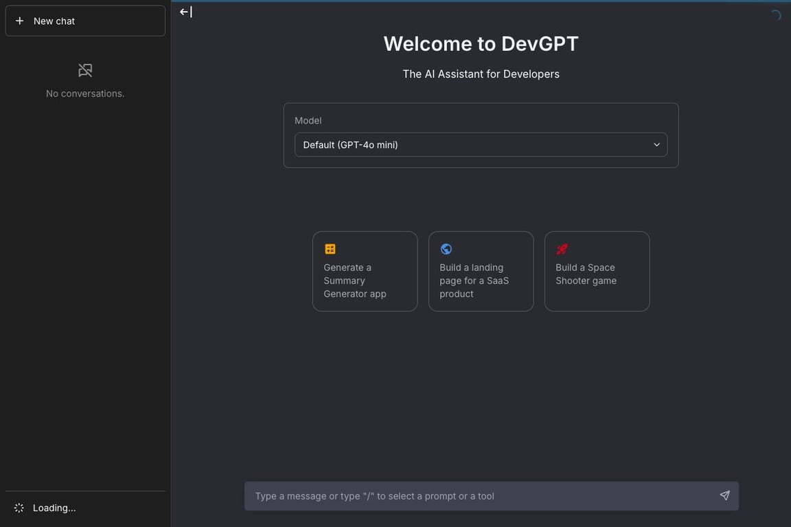This screenshot has height=527, width=791.
Task: Click the Loading spinner icon in sidebar
Action: [19, 508]
